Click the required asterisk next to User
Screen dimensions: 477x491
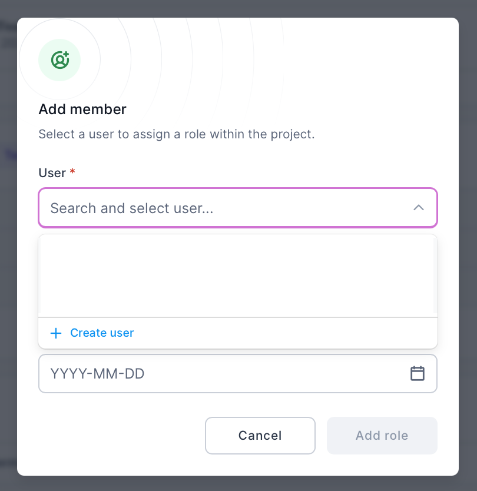point(72,171)
